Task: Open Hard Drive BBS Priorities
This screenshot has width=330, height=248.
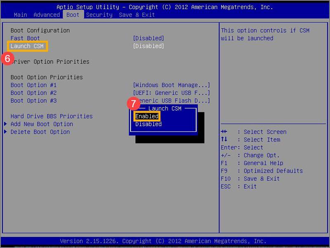Action: 52,116
